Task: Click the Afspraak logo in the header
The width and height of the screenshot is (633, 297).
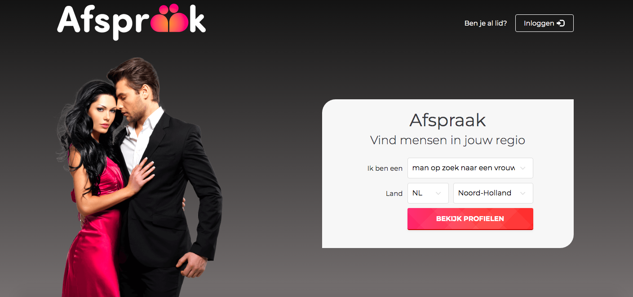Action: [131, 21]
